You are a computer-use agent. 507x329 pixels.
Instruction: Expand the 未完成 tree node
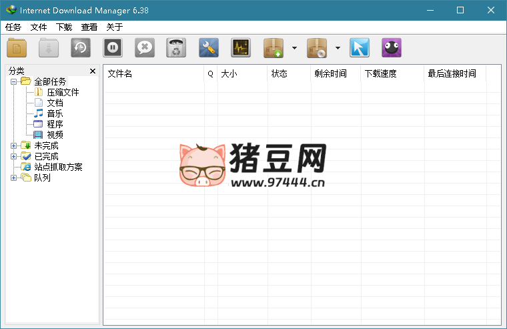pyautogui.click(x=14, y=145)
